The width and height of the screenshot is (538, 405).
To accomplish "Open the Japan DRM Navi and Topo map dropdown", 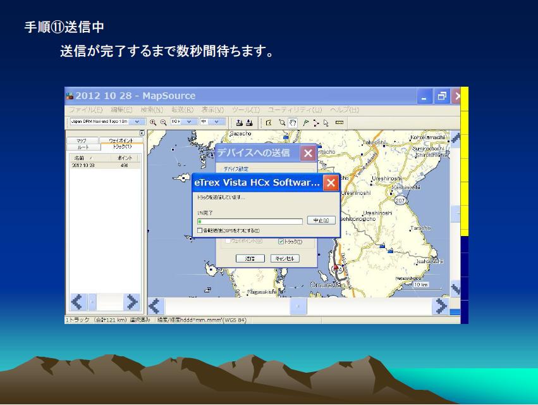I will pos(137,121).
